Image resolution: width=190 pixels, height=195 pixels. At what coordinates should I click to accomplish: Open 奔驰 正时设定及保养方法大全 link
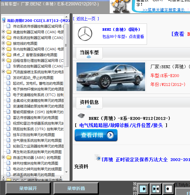coord(146,160)
